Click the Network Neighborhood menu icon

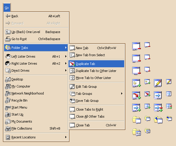tap(8, 94)
